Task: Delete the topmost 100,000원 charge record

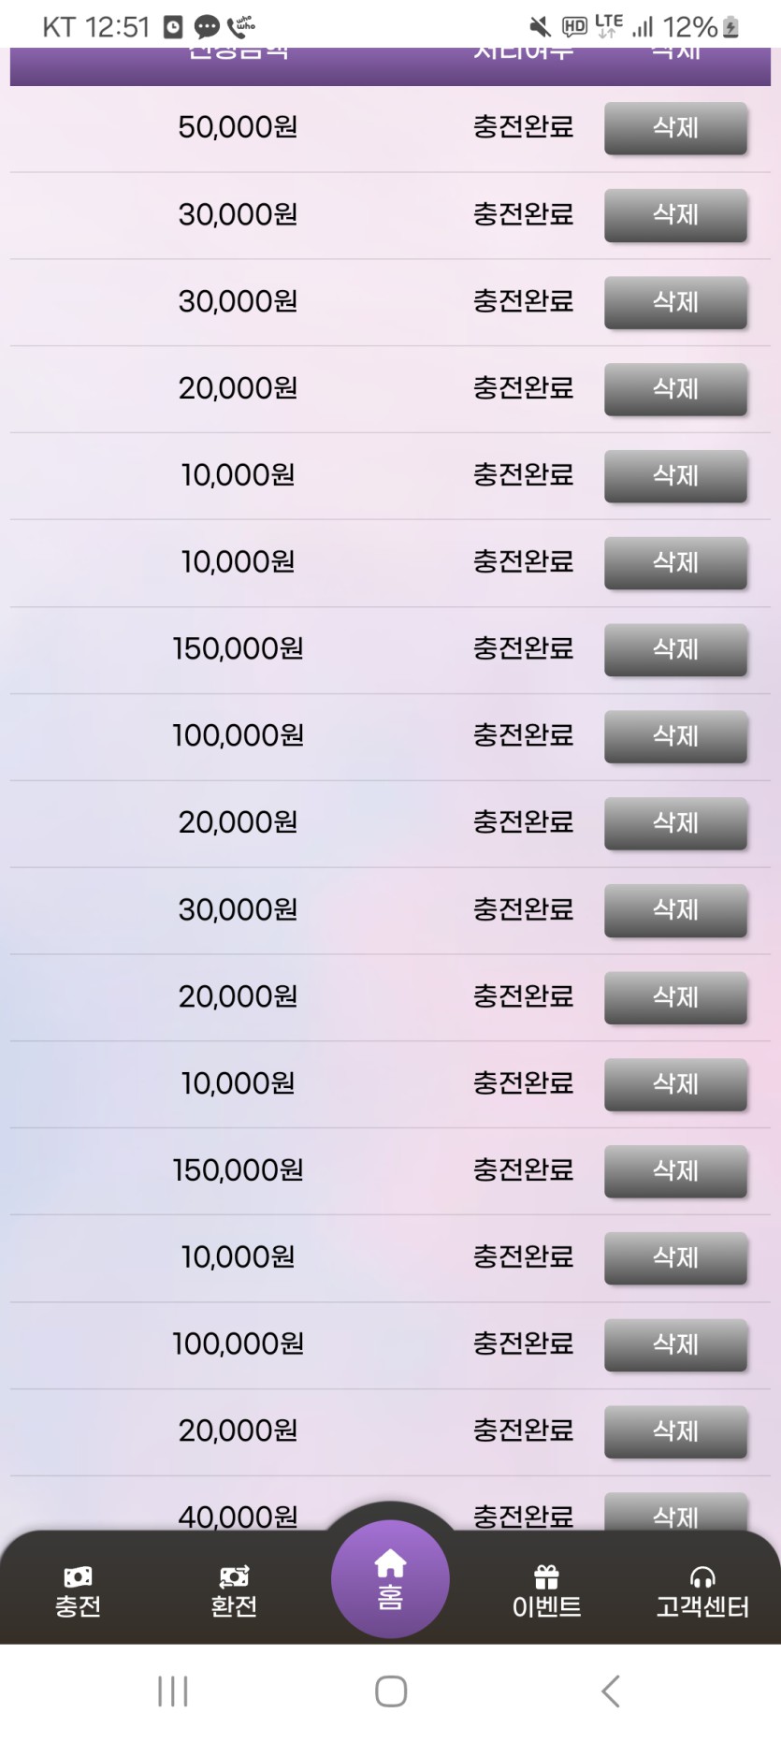Action: 675,736
